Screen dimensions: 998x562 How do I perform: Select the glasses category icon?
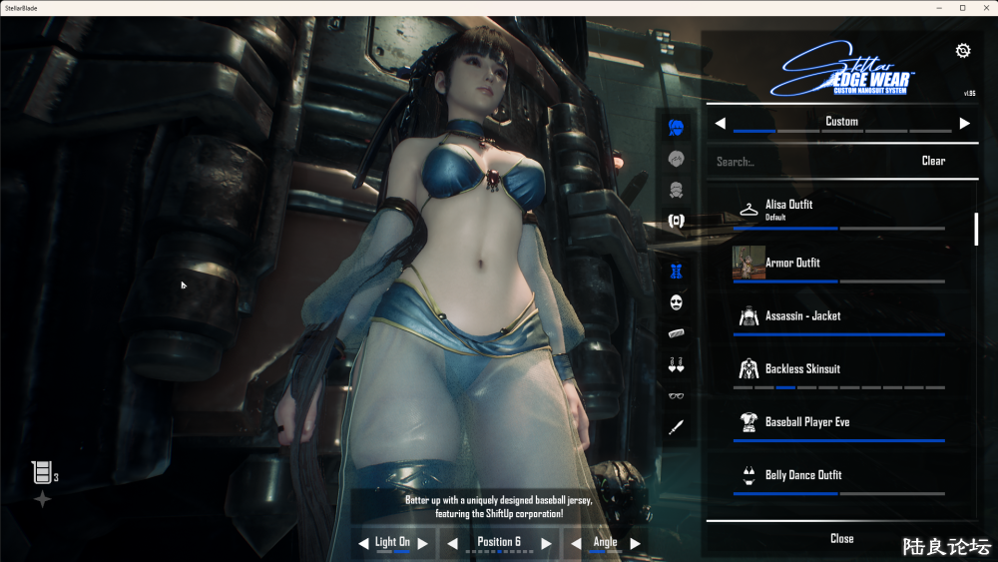click(676, 396)
